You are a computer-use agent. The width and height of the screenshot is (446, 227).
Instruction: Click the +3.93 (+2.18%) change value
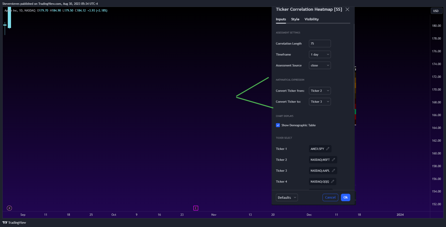click(97, 11)
